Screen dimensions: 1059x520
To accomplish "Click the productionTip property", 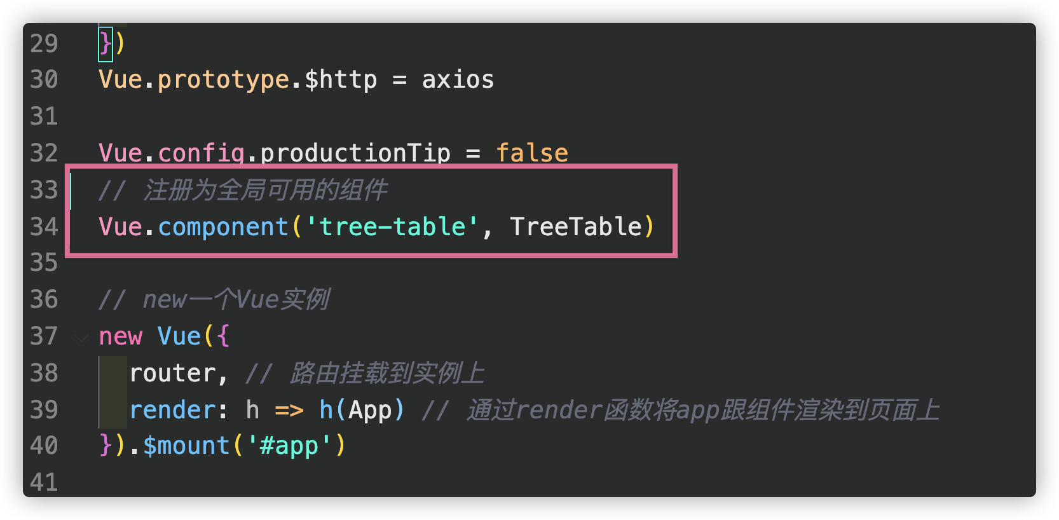I will pos(355,153).
